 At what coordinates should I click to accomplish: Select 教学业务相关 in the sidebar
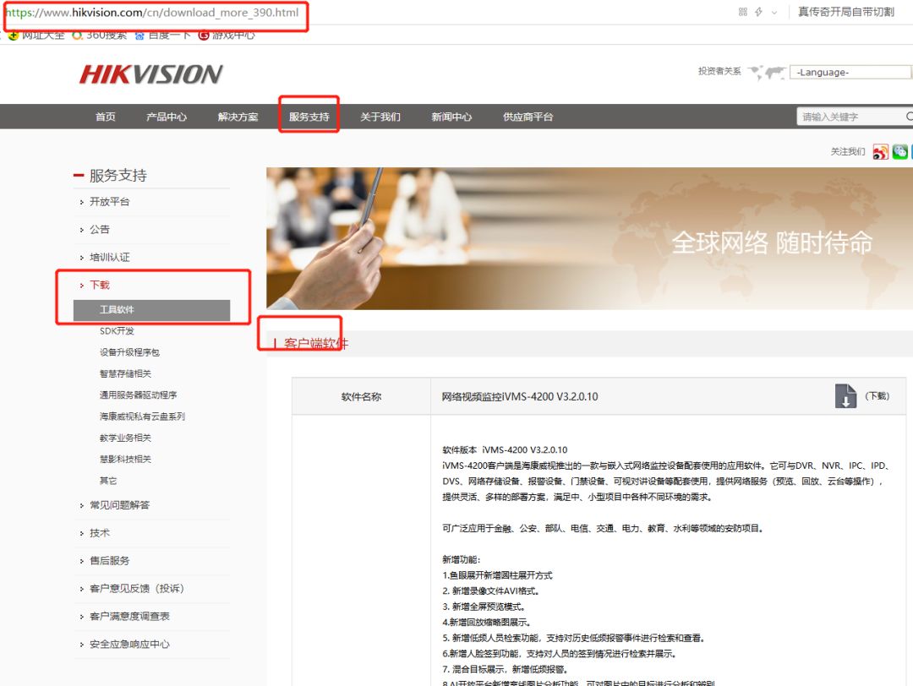(125, 438)
